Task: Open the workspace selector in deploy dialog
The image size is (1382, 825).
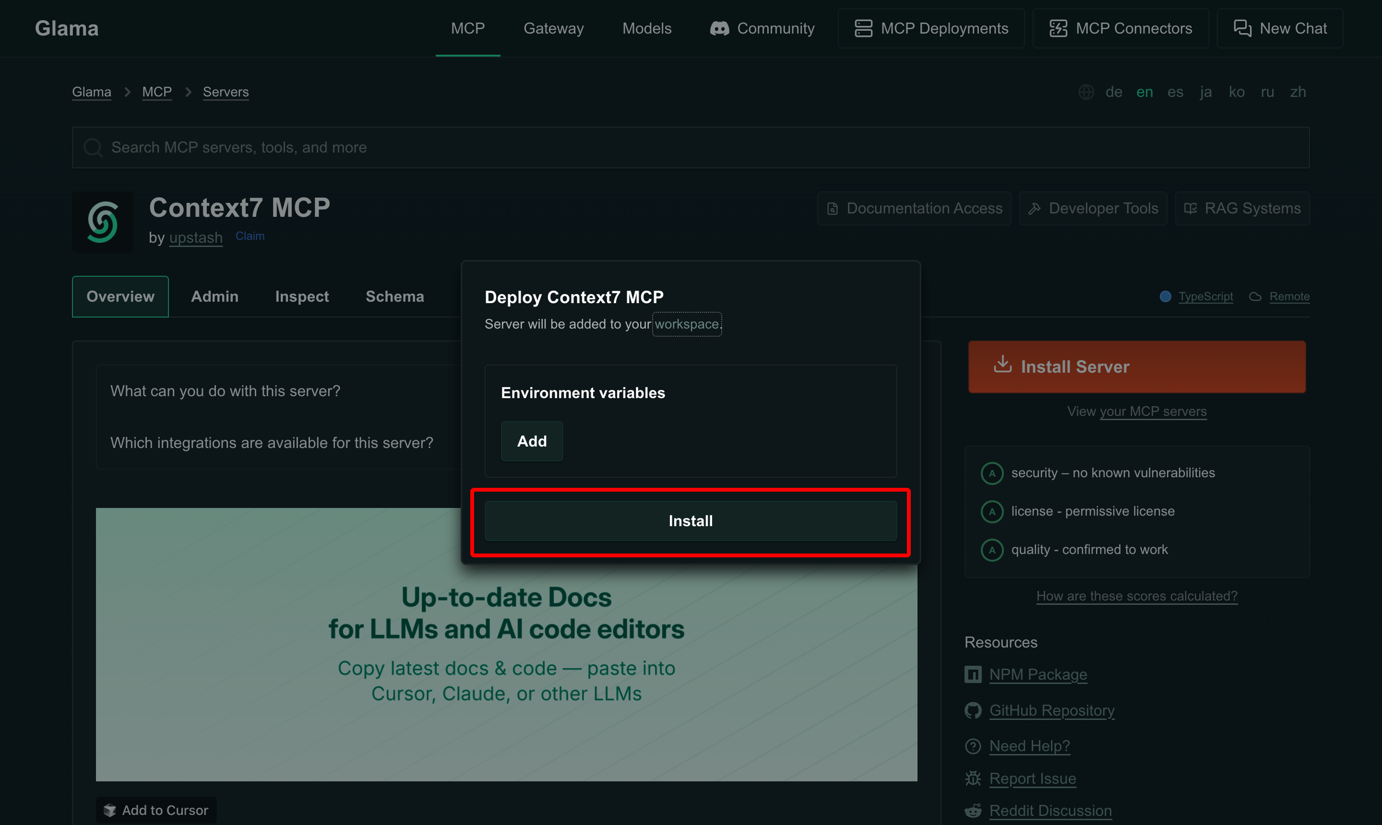Action: tap(686, 324)
